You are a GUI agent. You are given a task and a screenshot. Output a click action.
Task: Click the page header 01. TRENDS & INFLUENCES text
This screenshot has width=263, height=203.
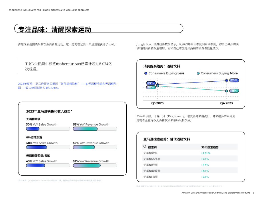coord(49,10)
